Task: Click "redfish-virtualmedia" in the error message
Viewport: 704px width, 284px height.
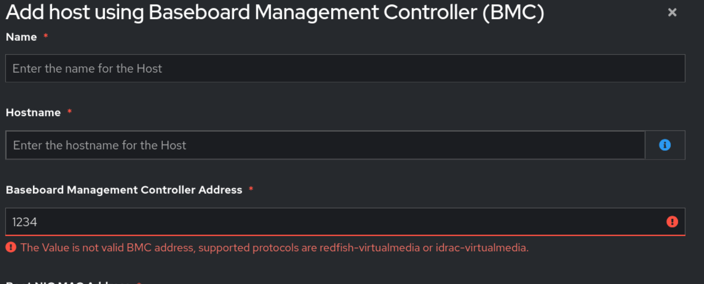Action: coord(369,248)
